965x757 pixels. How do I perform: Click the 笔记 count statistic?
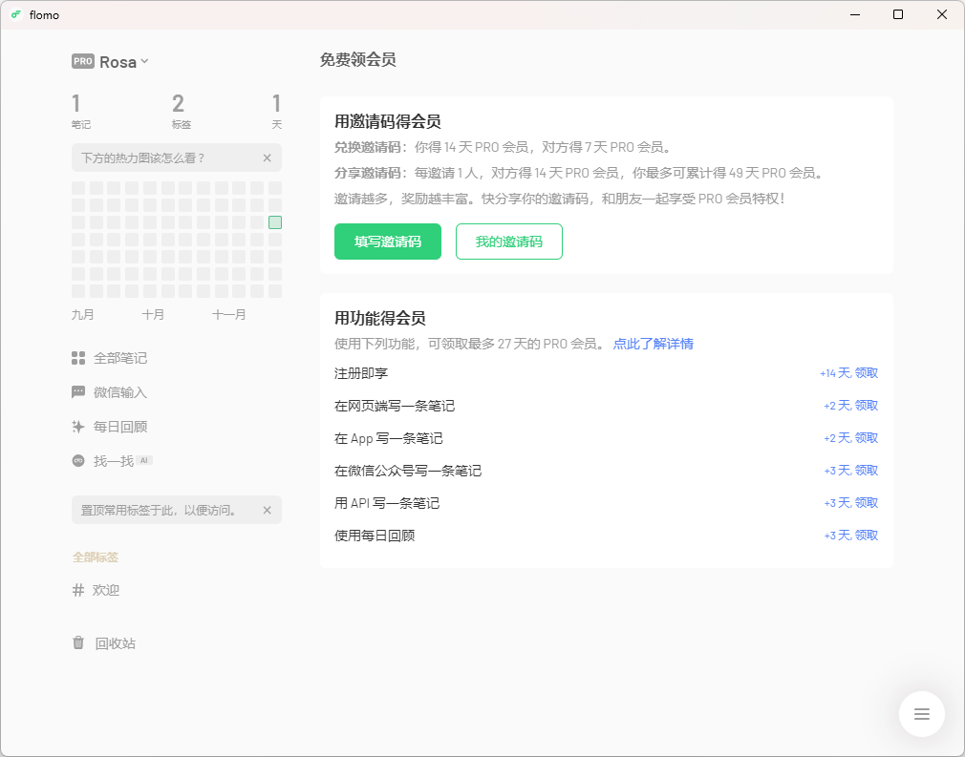pyautogui.click(x=77, y=111)
